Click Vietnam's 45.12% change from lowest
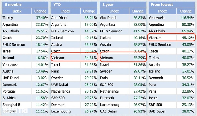197x116 pixels. tap(186, 38)
